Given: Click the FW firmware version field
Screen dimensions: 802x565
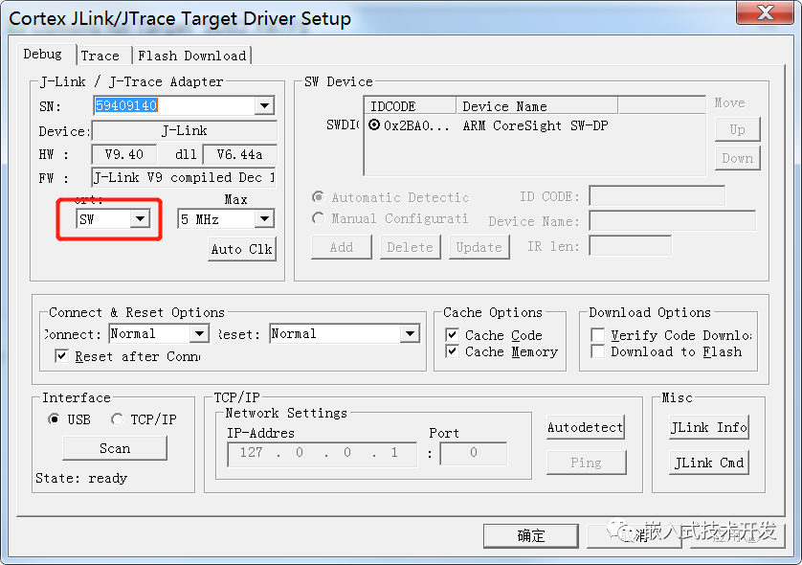Looking at the screenshot, I should tap(184, 177).
